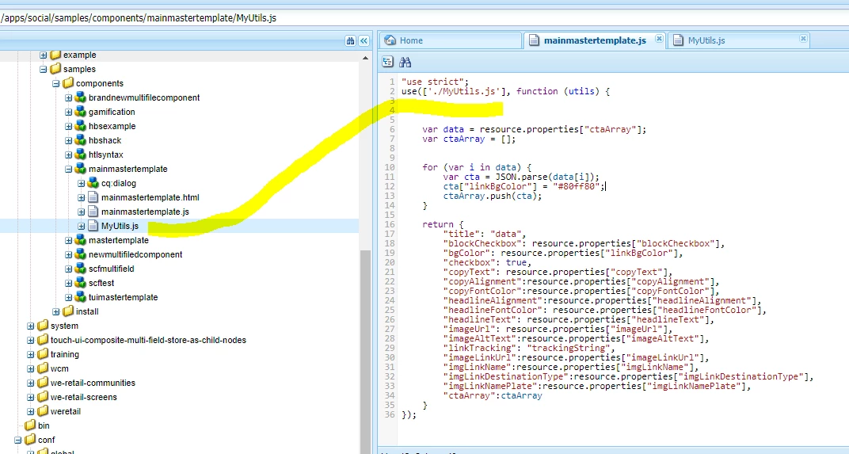Expand the install folder node
This screenshot has width=849, height=454.
pos(55,311)
